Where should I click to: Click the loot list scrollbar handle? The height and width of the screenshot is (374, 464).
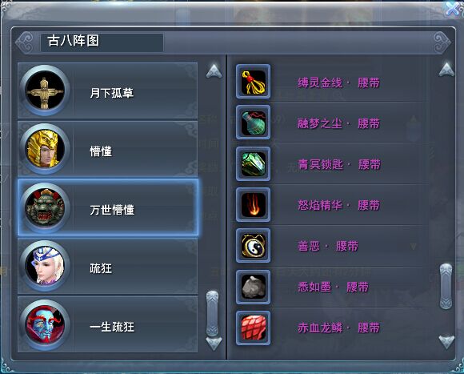pyautogui.click(x=446, y=287)
